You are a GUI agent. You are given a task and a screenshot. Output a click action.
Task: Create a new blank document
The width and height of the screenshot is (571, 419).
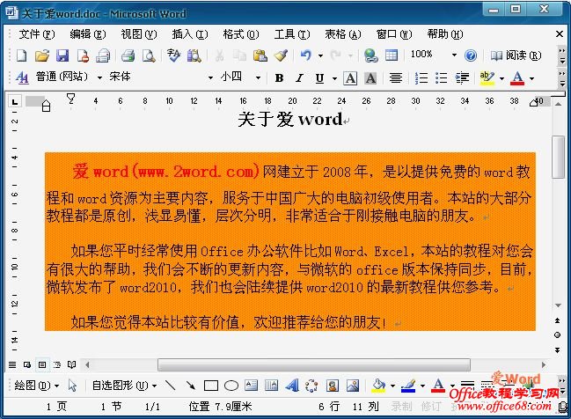click(21, 55)
